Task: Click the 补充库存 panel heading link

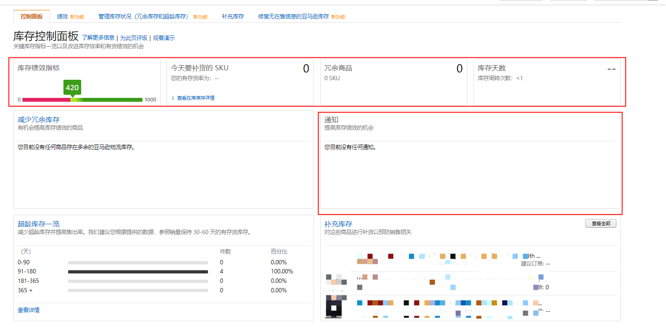Action: tap(338, 224)
